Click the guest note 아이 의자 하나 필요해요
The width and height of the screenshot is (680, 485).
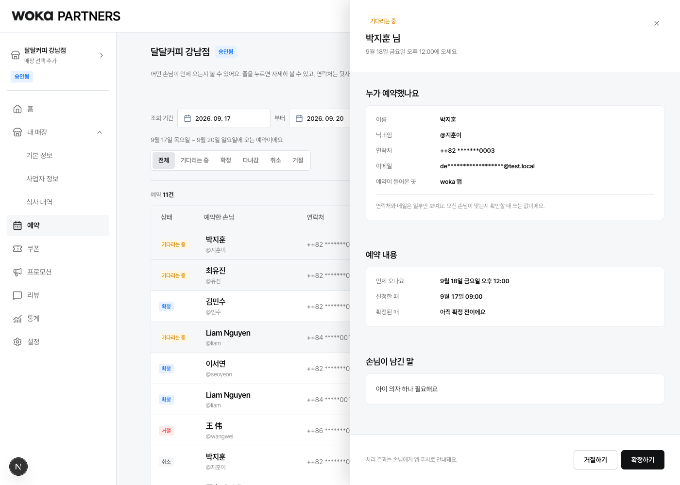click(407, 389)
